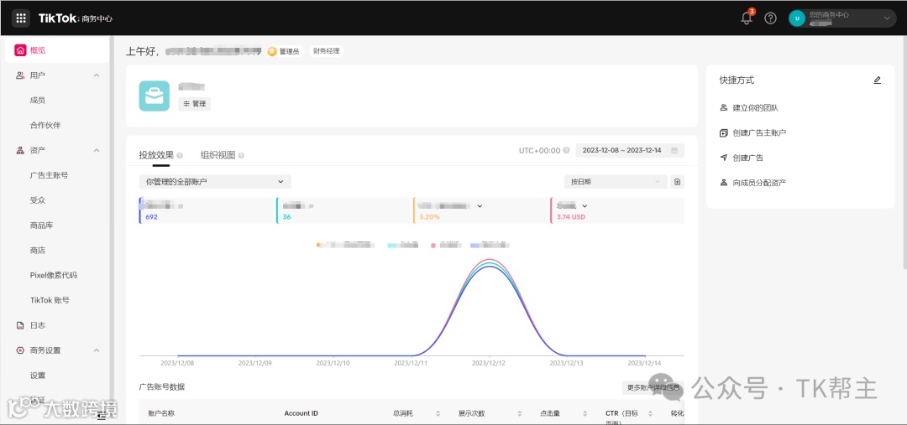
Task: Collapse the 用户 sidebar section
Action: pyautogui.click(x=97, y=75)
